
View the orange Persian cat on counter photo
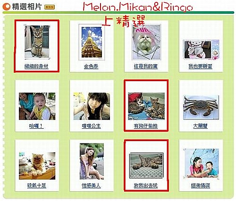point(37,166)
